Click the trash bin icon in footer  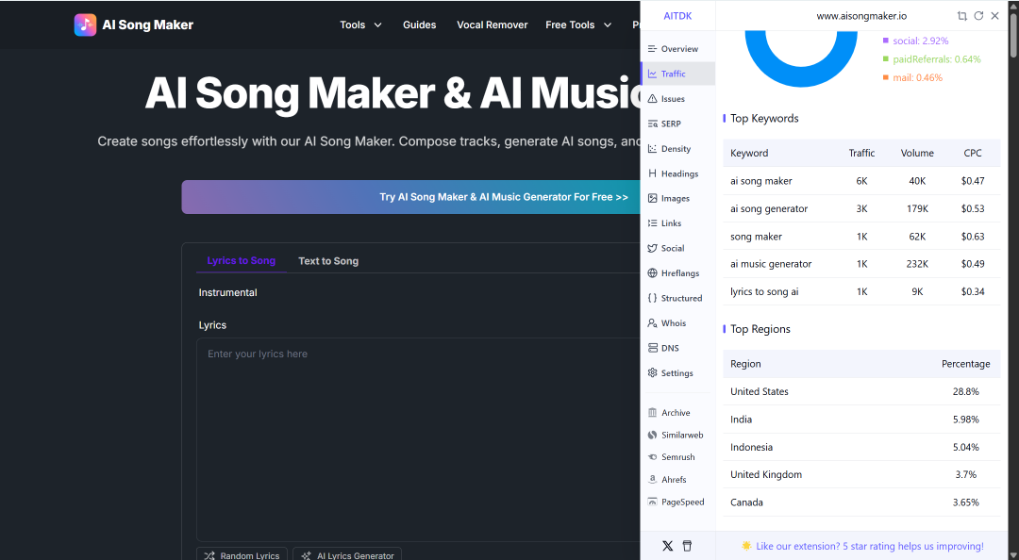[x=687, y=546]
